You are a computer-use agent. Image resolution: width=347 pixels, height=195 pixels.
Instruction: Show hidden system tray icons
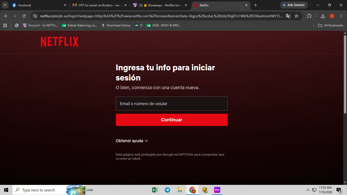pos(308,190)
